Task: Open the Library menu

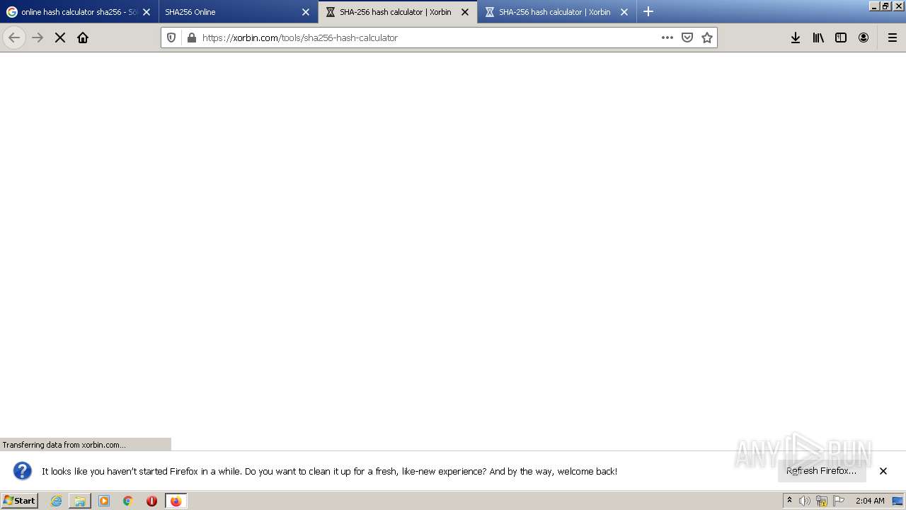Action: pos(818,38)
